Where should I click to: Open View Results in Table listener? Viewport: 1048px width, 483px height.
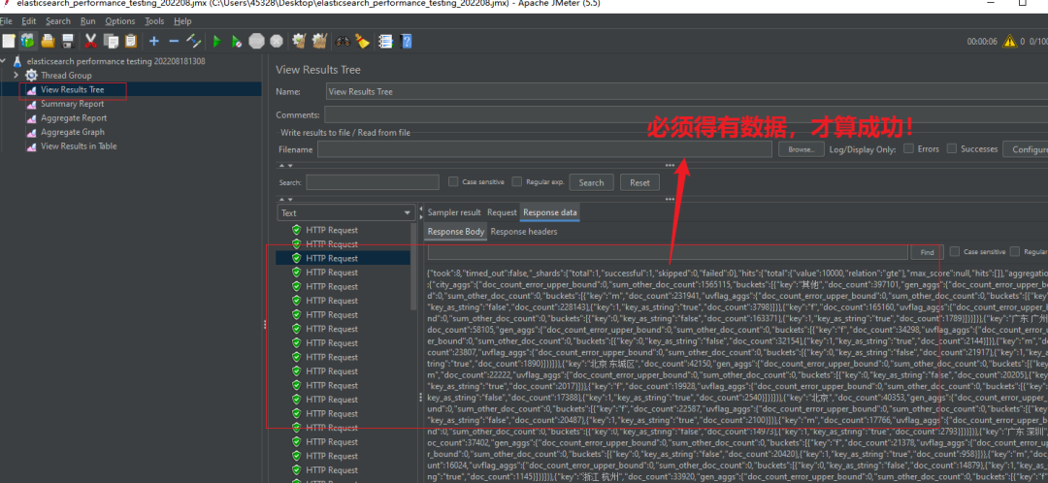coord(79,145)
